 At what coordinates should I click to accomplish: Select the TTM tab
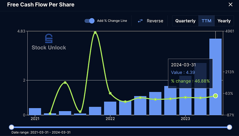pyautogui.click(x=206, y=21)
